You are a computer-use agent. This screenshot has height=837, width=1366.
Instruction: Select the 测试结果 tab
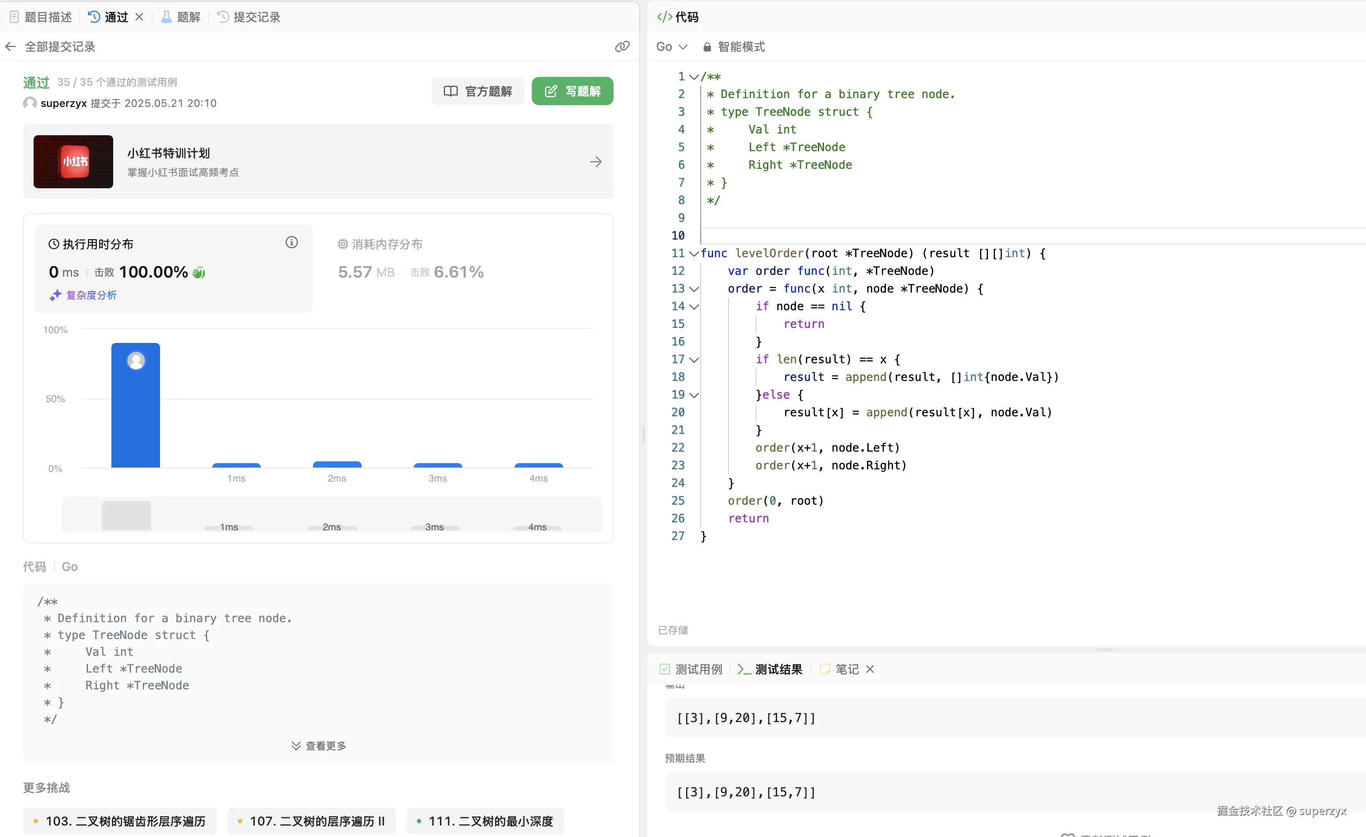click(770, 669)
